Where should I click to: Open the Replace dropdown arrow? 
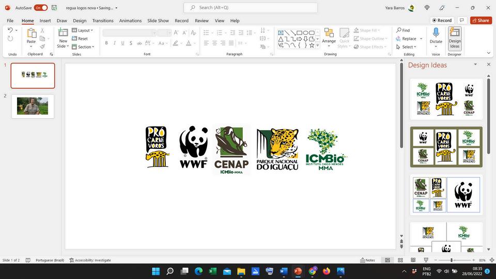point(421,39)
